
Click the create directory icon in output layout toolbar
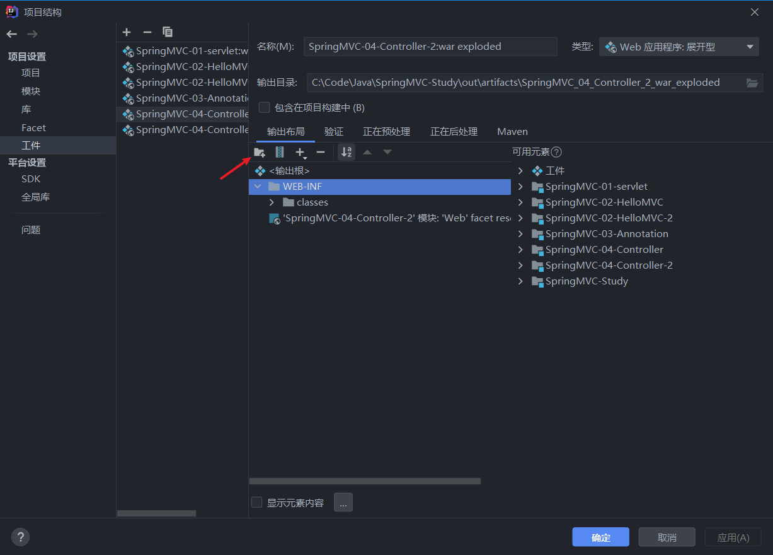[x=260, y=152]
